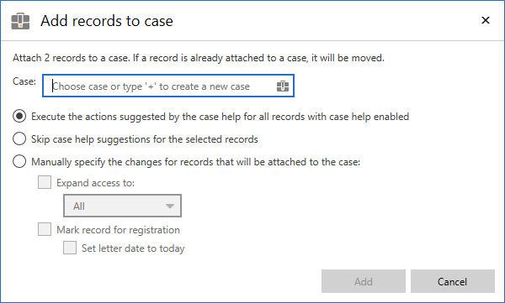Open the case picker icon inside Case field
505x303 pixels.
[283, 86]
